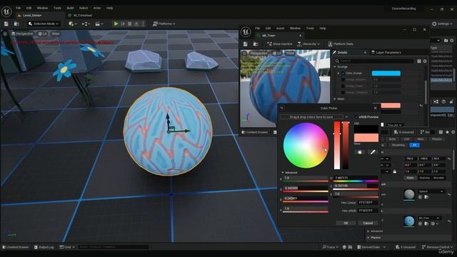Switch to the M_Trimsheet tab
The height and width of the screenshot is (257, 457).
tap(83, 15)
